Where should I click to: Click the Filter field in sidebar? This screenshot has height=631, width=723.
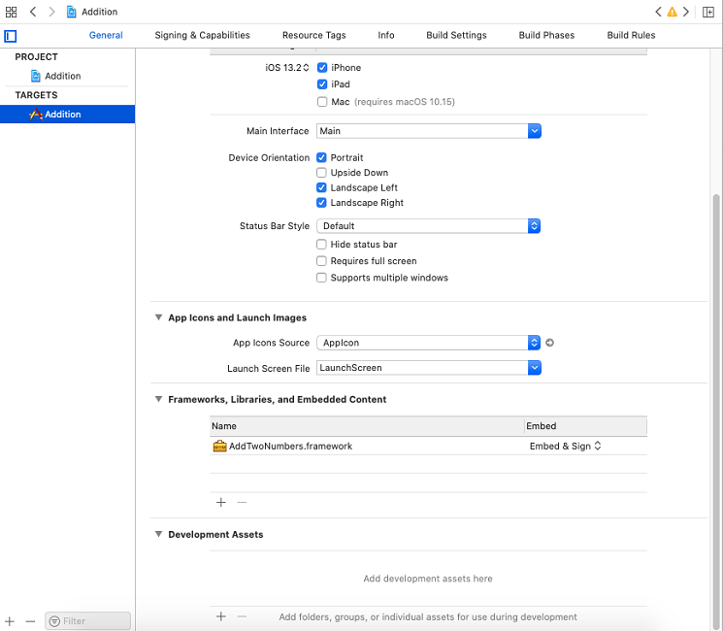point(87,621)
